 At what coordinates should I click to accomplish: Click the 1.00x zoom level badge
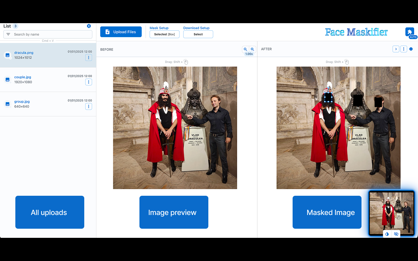click(249, 54)
